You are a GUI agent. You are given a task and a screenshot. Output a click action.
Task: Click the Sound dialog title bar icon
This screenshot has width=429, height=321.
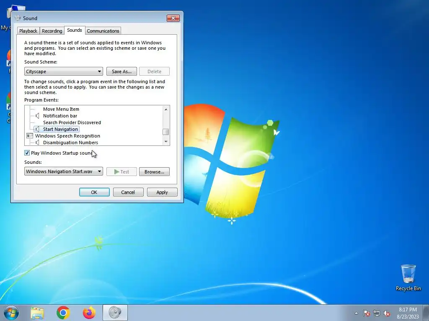pyautogui.click(x=18, y=18)
